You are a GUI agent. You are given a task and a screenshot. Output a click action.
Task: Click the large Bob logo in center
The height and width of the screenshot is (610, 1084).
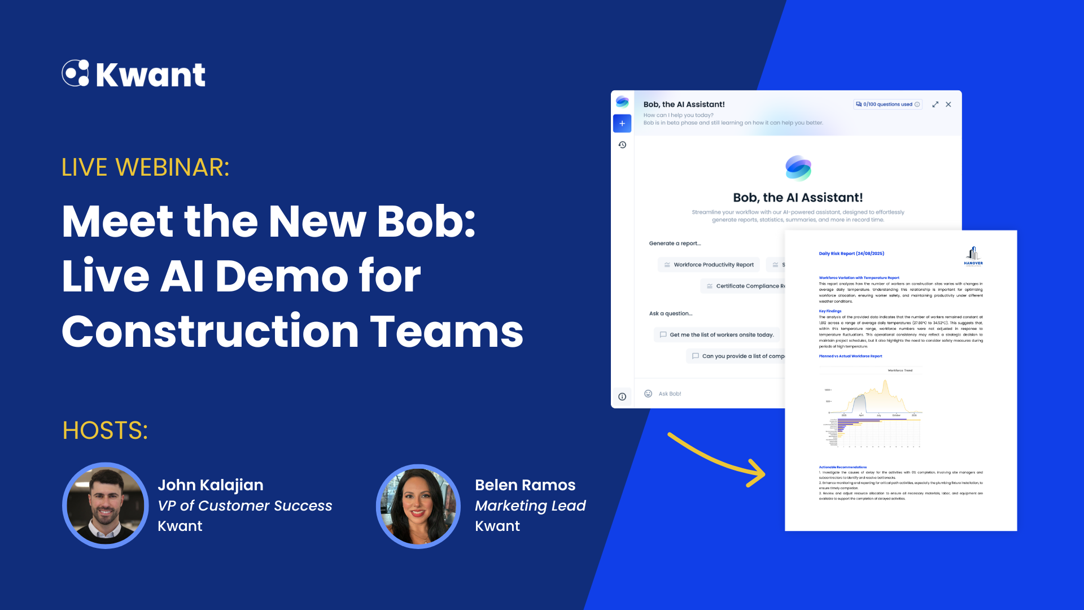pos(798,168)
